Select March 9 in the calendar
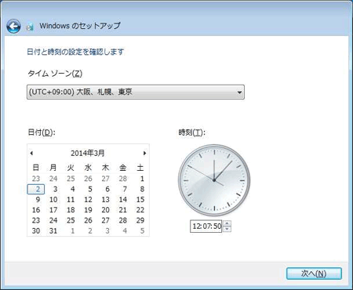Viewport: 353px width, 290px height. (x=38, y=200)
